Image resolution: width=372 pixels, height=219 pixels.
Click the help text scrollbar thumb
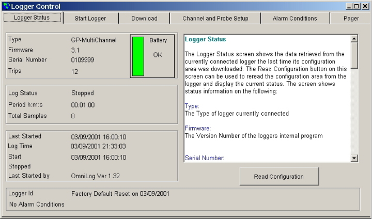pyautogui.click(x=354, y=55)
